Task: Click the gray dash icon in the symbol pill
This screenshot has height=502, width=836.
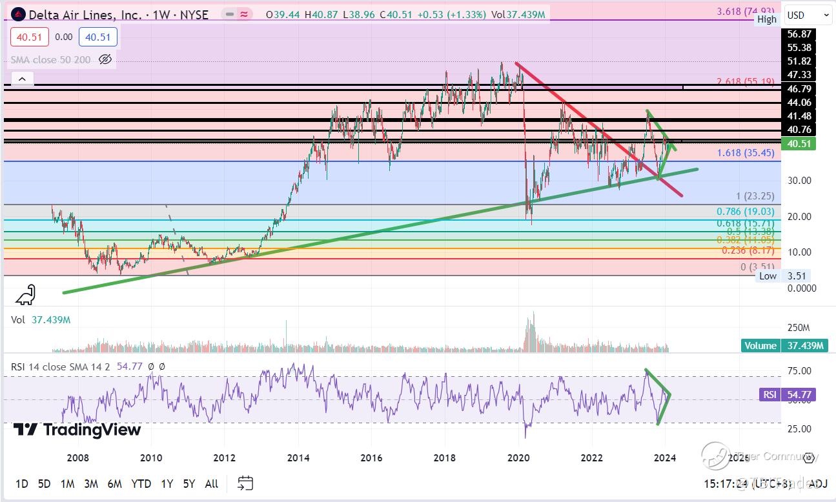Action: pos(229,14)
